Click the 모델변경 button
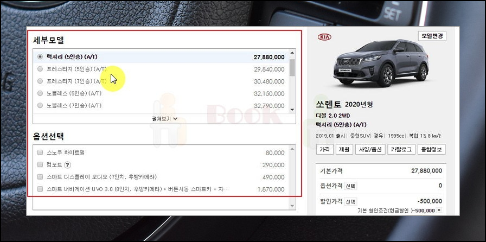The image size is (486, 242). (432, 36)
